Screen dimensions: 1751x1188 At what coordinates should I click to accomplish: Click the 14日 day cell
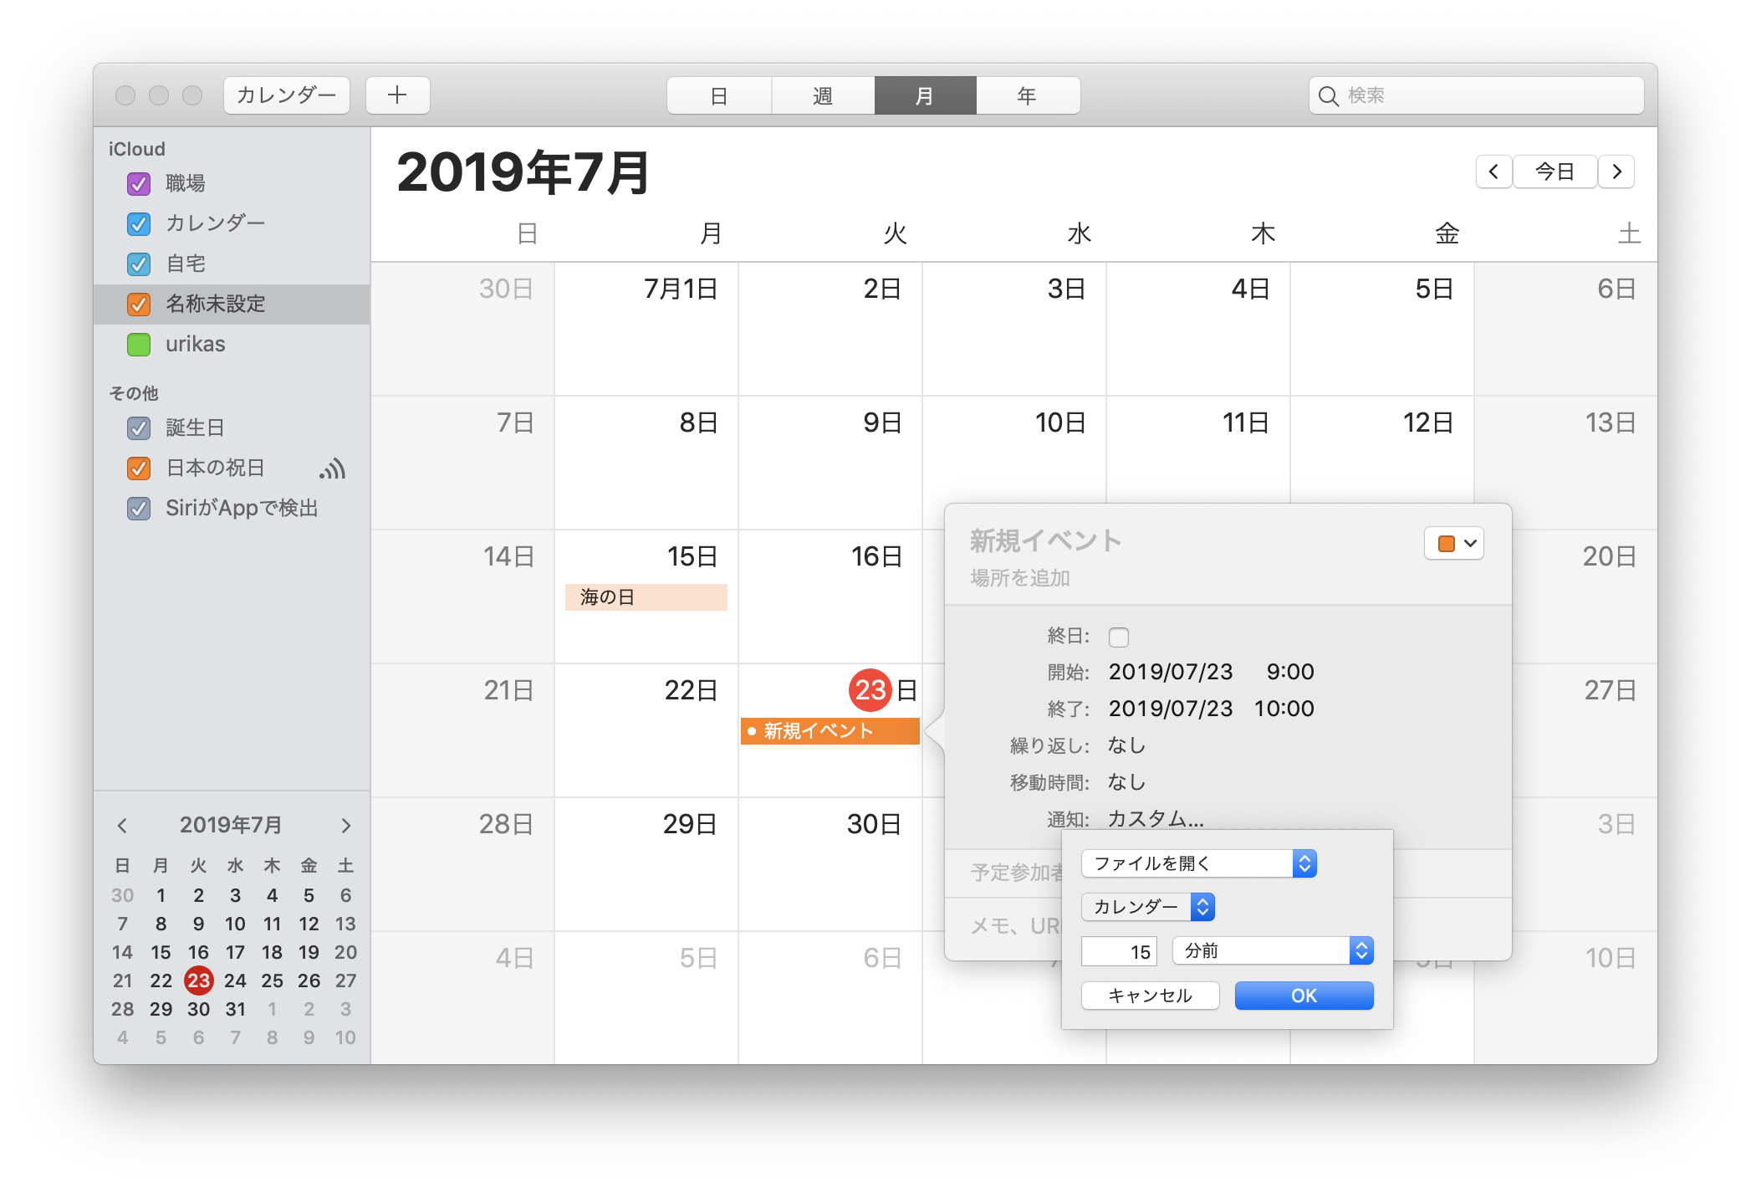click(x=462, y=597)
